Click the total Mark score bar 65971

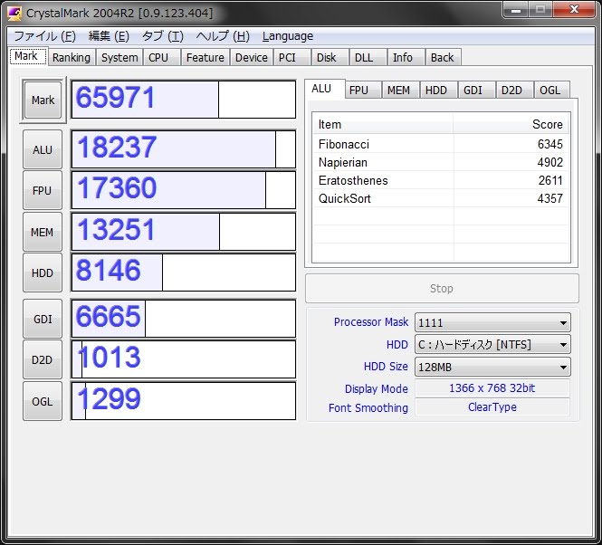pyautogui.click(x=184, y=100)
